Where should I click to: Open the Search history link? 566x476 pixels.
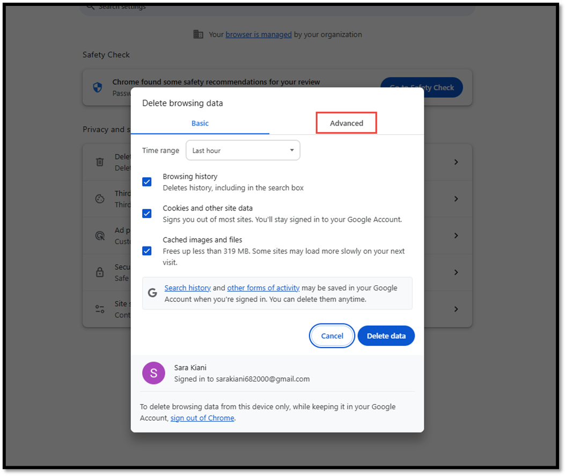[187, 288]
